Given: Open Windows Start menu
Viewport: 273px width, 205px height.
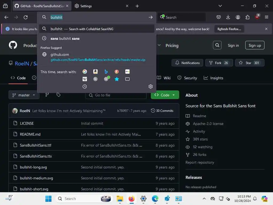Looking at the screenshot, I should pos(48,199).
